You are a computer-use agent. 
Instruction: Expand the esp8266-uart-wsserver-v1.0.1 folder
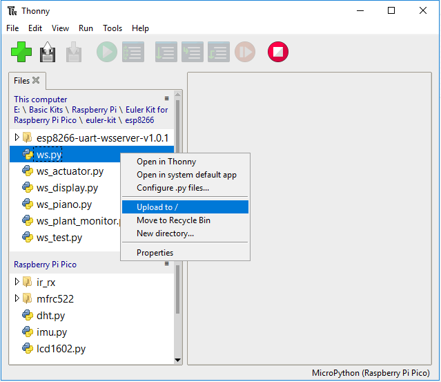17,137
